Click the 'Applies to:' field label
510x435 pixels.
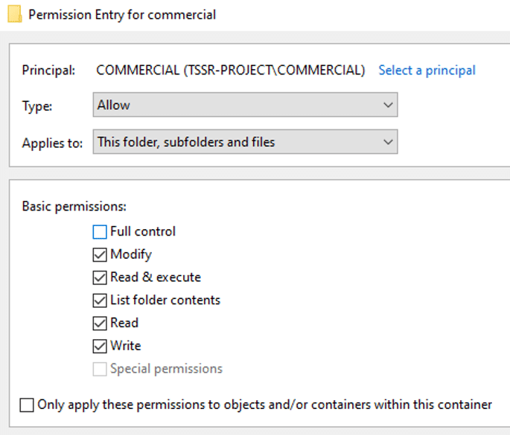(x=52, y=143)
